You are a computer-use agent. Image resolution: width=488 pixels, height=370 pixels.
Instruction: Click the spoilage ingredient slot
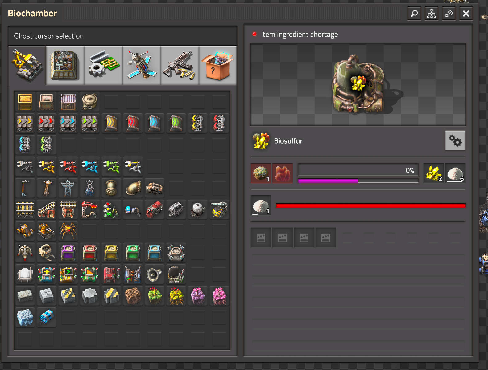[261, 173]
